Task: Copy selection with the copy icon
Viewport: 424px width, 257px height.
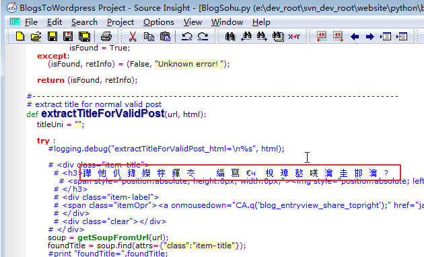Action: [149, 36]
